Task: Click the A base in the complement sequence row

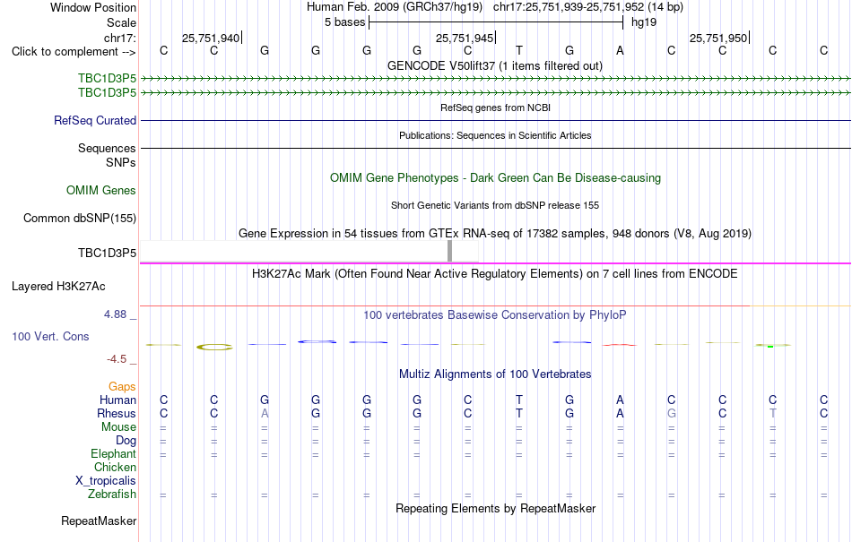Action: point(620,51)
